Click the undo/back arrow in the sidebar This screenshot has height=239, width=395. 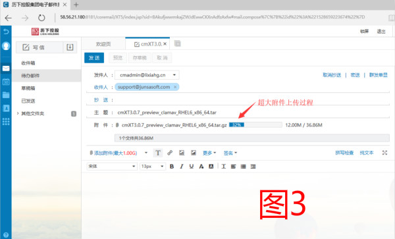[6, 32]
